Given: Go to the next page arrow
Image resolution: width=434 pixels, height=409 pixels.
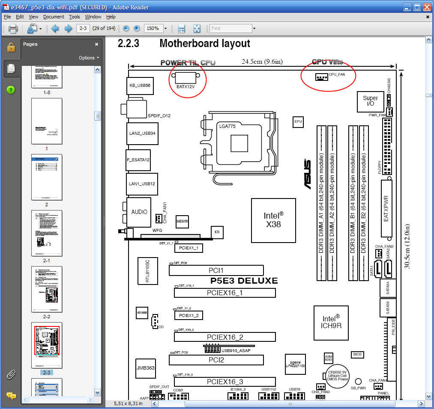Looking at the screenshot, I should click(x=69, y=29).
